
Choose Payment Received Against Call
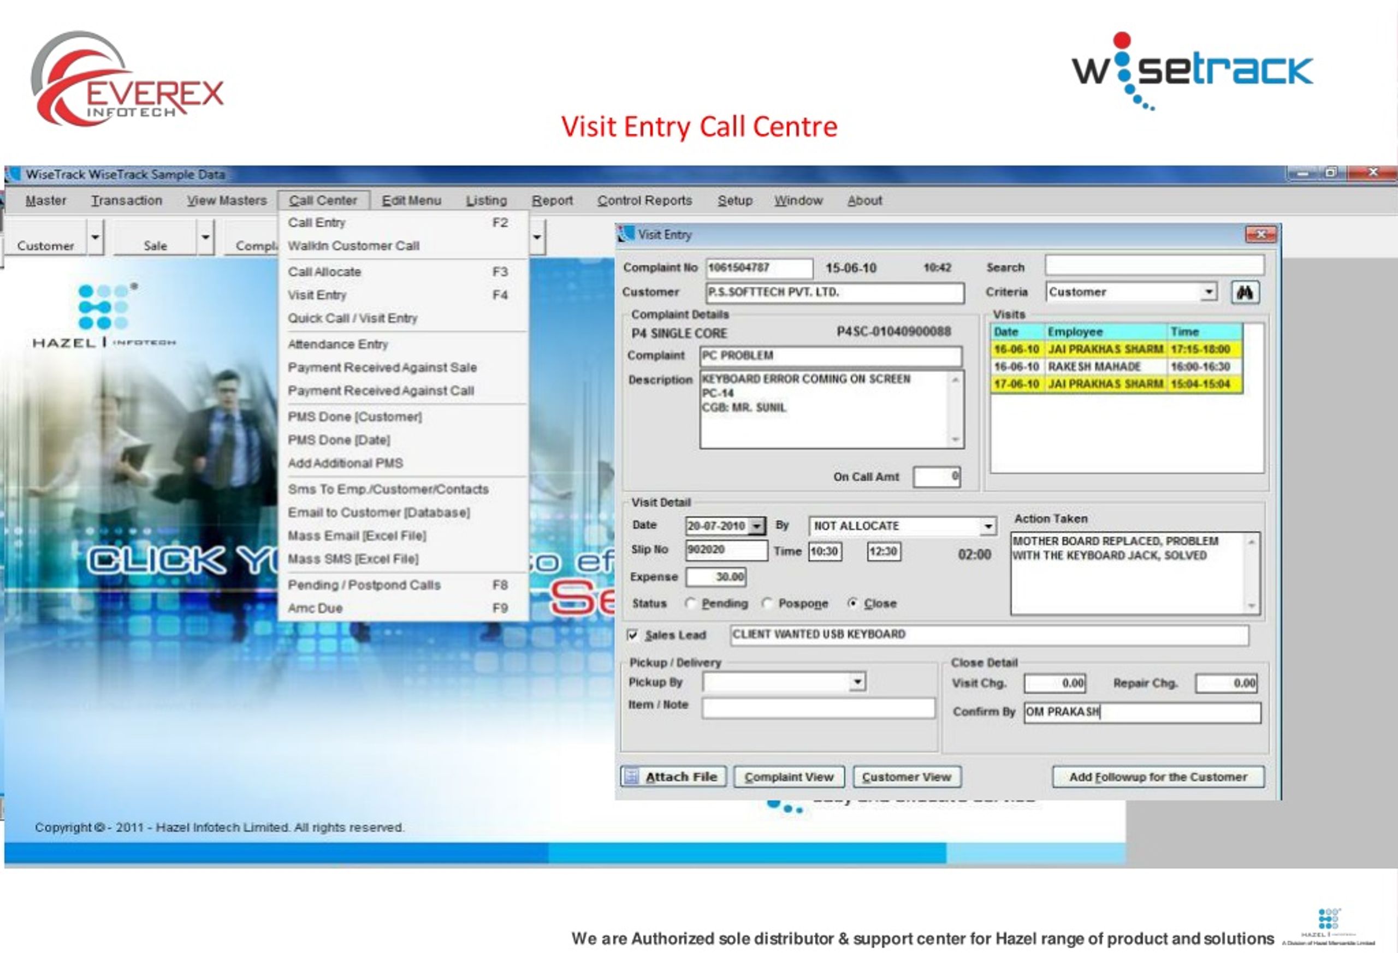pos(404,391)
